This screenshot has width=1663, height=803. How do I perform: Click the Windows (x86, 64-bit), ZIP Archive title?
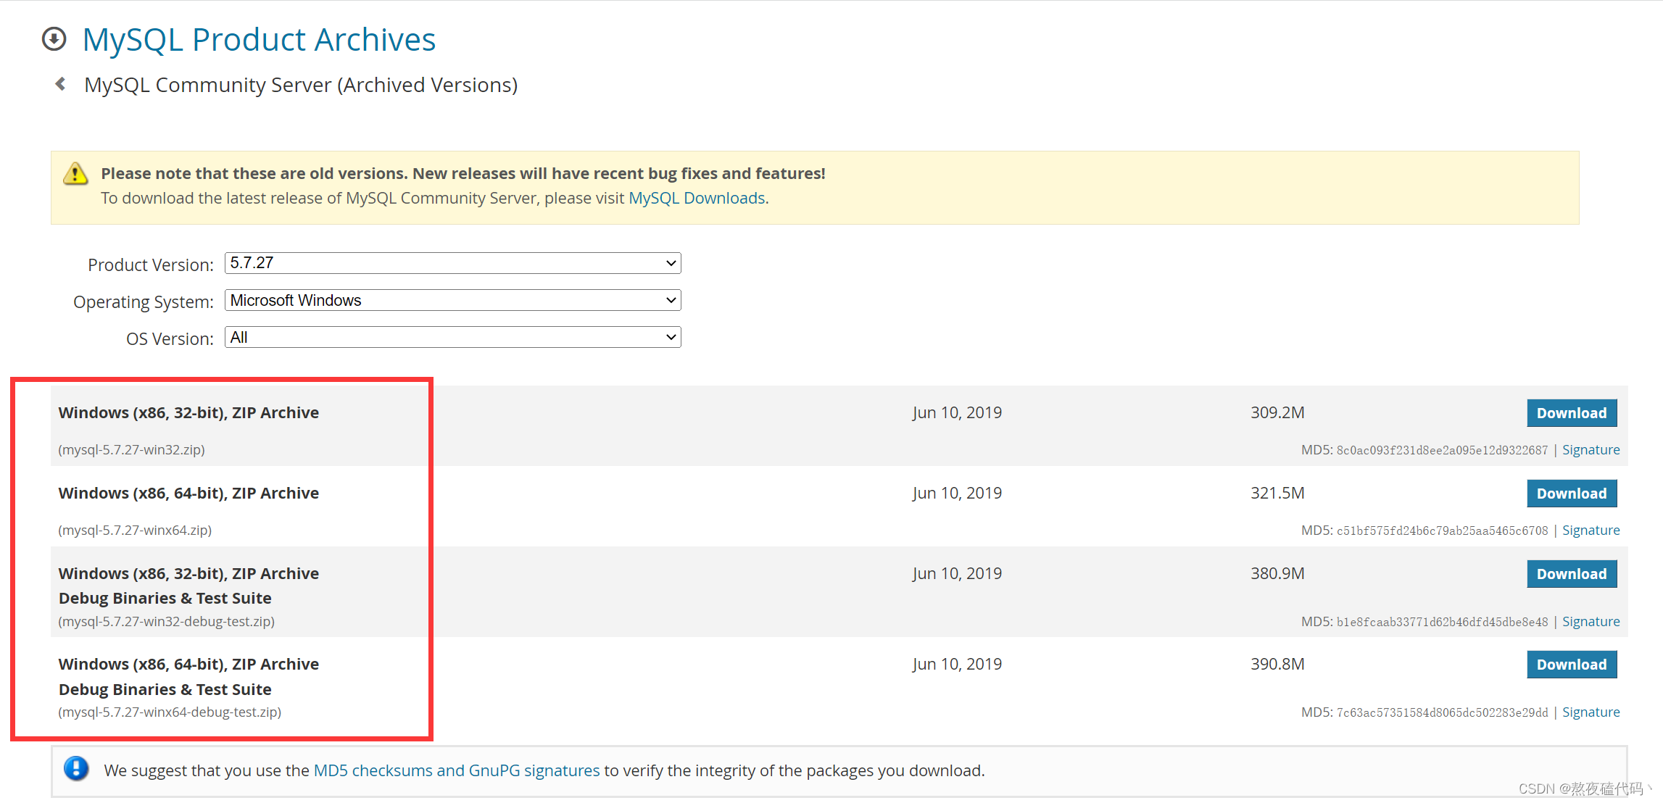188,494
